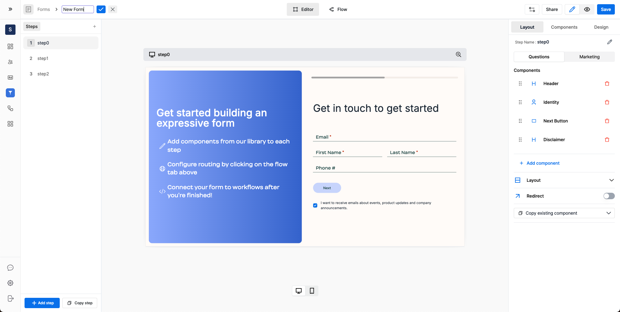Expand the Layout section
This screenshot has height=312, width=620.
(564, 180)
